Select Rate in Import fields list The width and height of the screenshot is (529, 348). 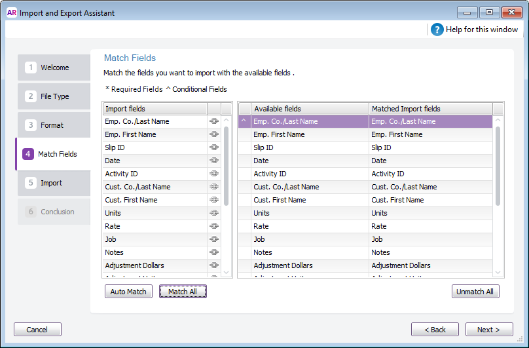[x=155, y=226]
